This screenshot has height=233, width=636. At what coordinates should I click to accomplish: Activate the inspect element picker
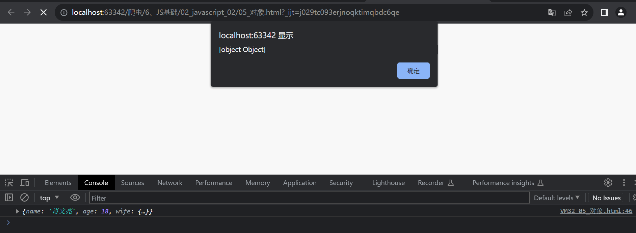pos(9,183)
